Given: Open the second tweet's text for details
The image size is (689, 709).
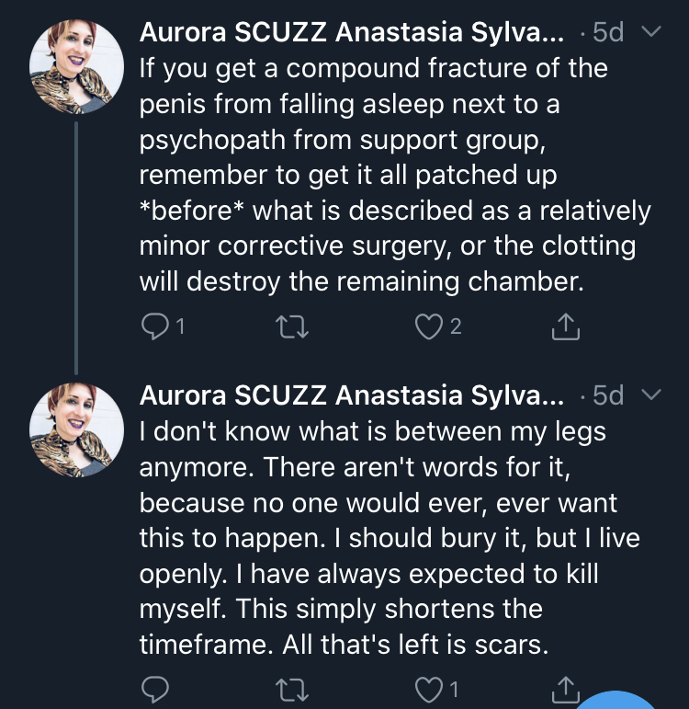Looking at the screenshot, I should tap(390, 537).
